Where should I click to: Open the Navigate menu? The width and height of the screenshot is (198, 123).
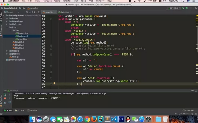click(47, 1)
